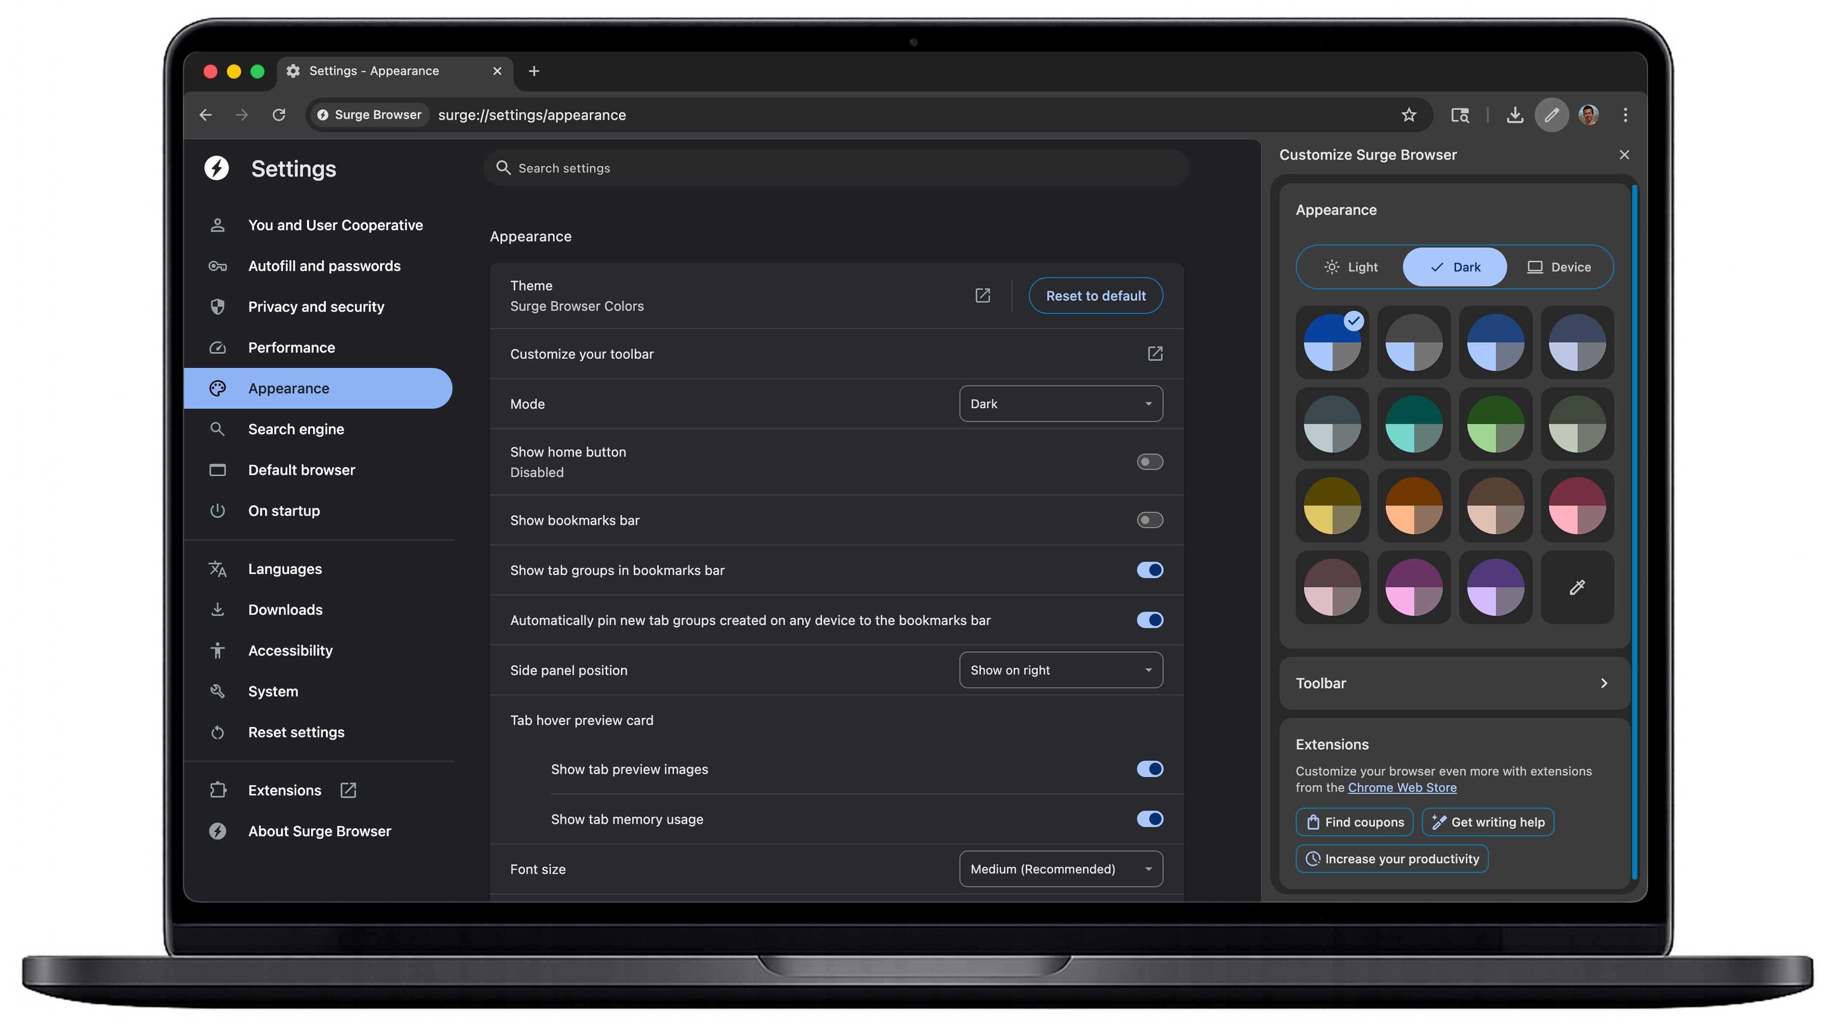Image resolution: width=1831 pixels, height=1022 pixels.
Task: Choose the violet purple color swatch
Action: 1496,587
